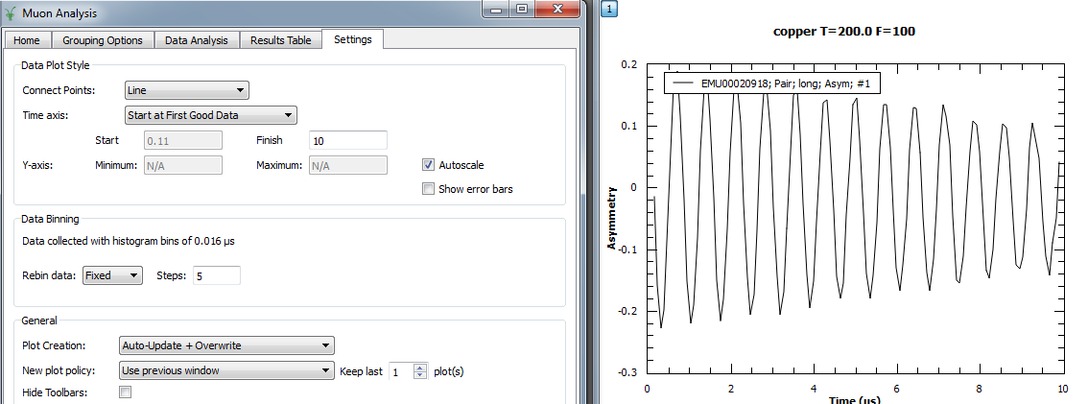Close the Muon Analysis window
The image size is (1088, 404).
pos(556,10)
